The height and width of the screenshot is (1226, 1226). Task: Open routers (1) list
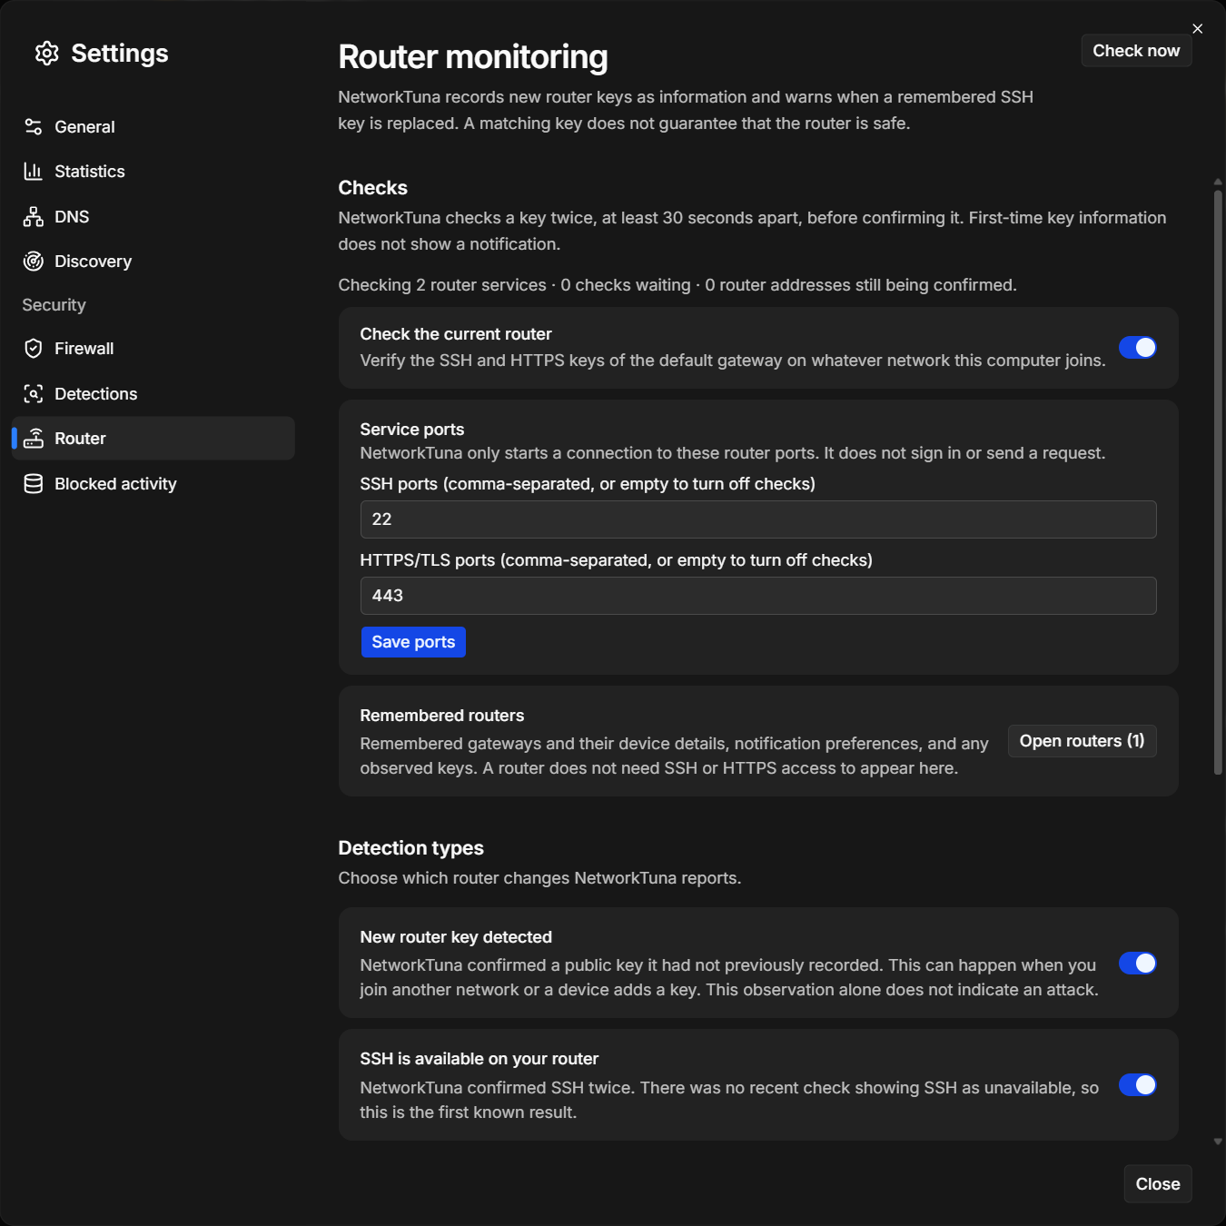coord(1082,741)
